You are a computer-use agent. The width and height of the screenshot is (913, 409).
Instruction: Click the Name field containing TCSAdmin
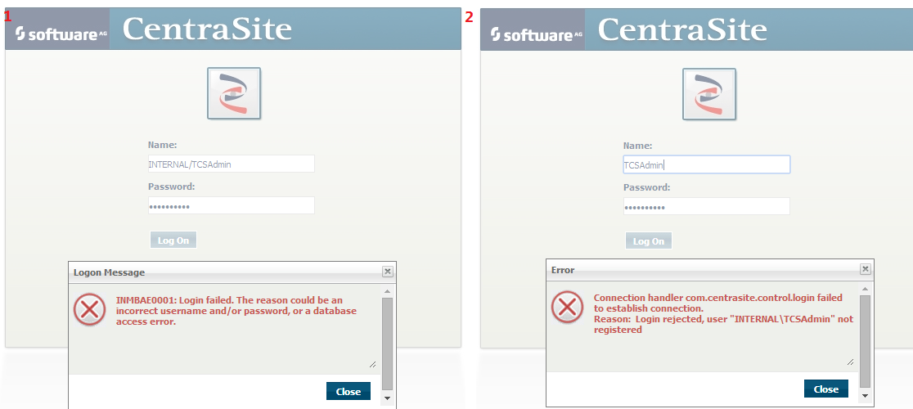(706, 164)
